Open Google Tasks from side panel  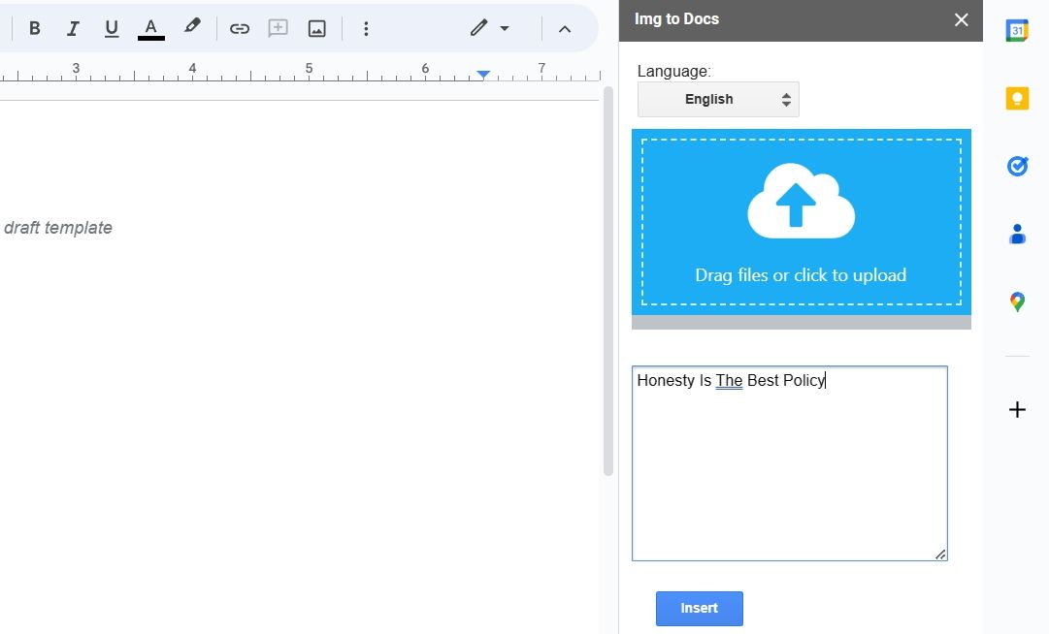(x=1017, y=166)
